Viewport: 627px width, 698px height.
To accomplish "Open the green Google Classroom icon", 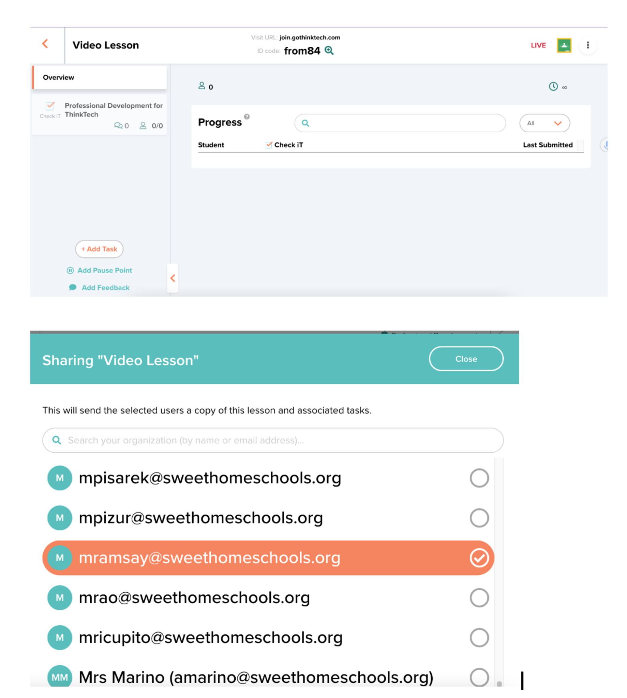I will [564, 45].
